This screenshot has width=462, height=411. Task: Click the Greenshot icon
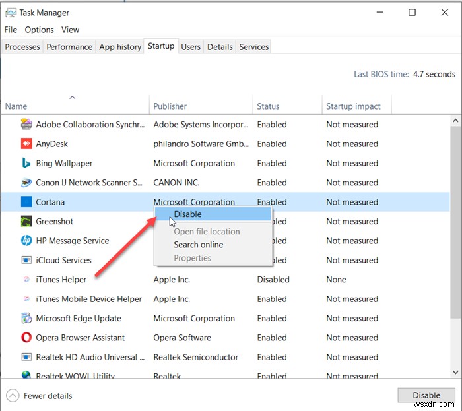(x=26, y=222)
